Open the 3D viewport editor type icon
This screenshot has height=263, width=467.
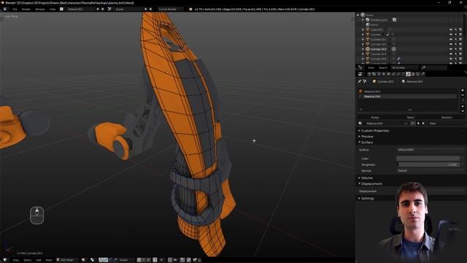click(x=5, y=260)
